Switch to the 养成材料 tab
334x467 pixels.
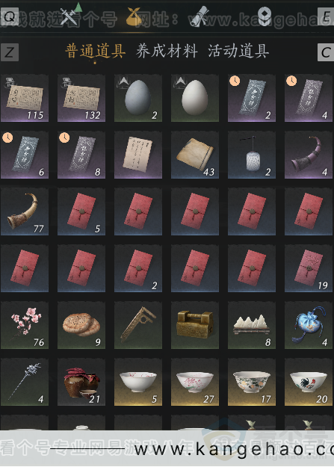point(167,51)
